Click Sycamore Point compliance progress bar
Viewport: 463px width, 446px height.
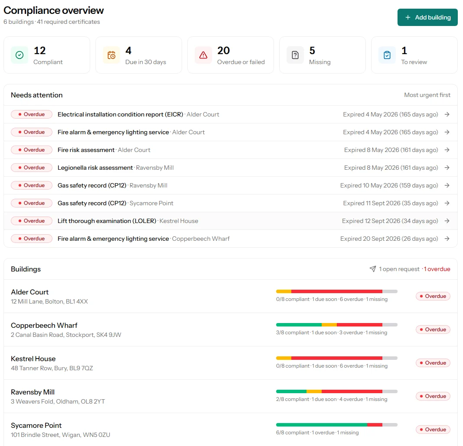pyautogui.click(x=336, y=425)
